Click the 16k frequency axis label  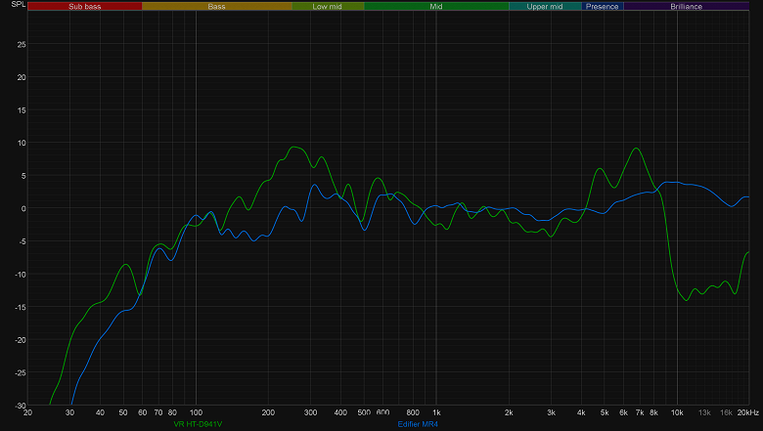click(726, 412)
